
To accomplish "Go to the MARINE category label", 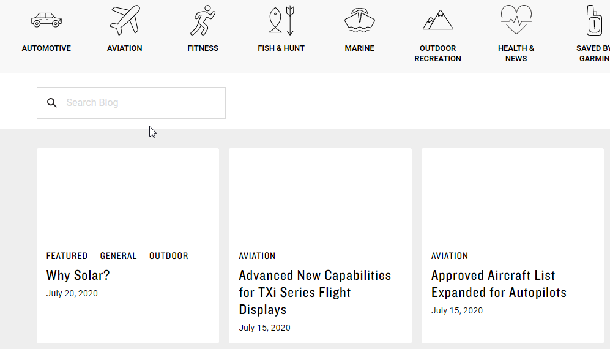I will click(359, 48).
